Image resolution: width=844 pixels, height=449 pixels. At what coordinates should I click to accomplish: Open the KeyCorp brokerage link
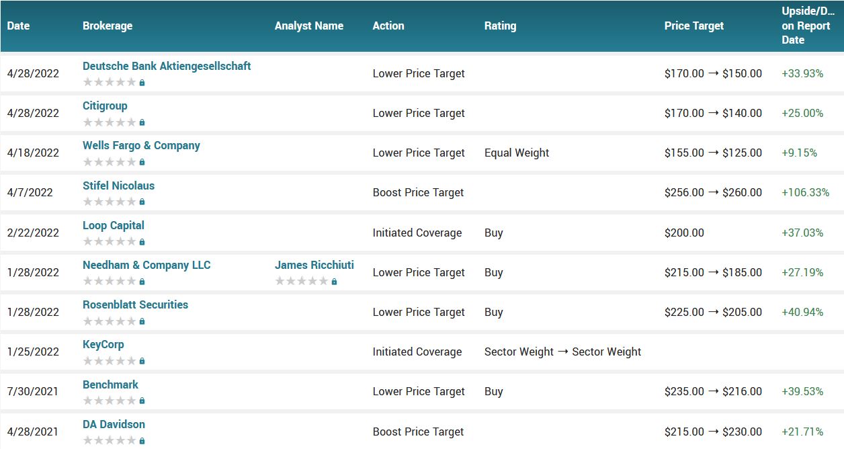(x=103, y=344)
